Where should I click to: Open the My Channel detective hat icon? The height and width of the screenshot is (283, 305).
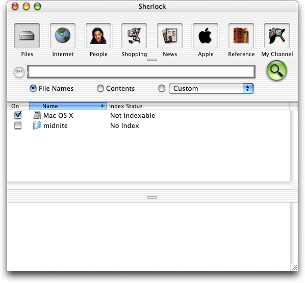(277, 36)
